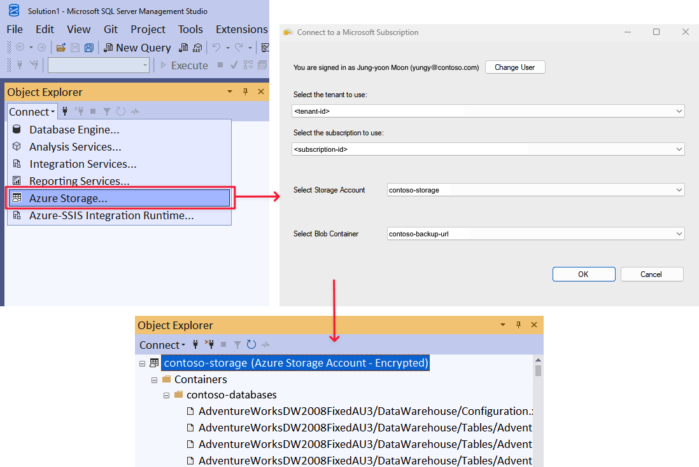This screenshot has width=699, height=467.
Task: Click the Open File icon in the toolbar
Action: coord(61,46)
